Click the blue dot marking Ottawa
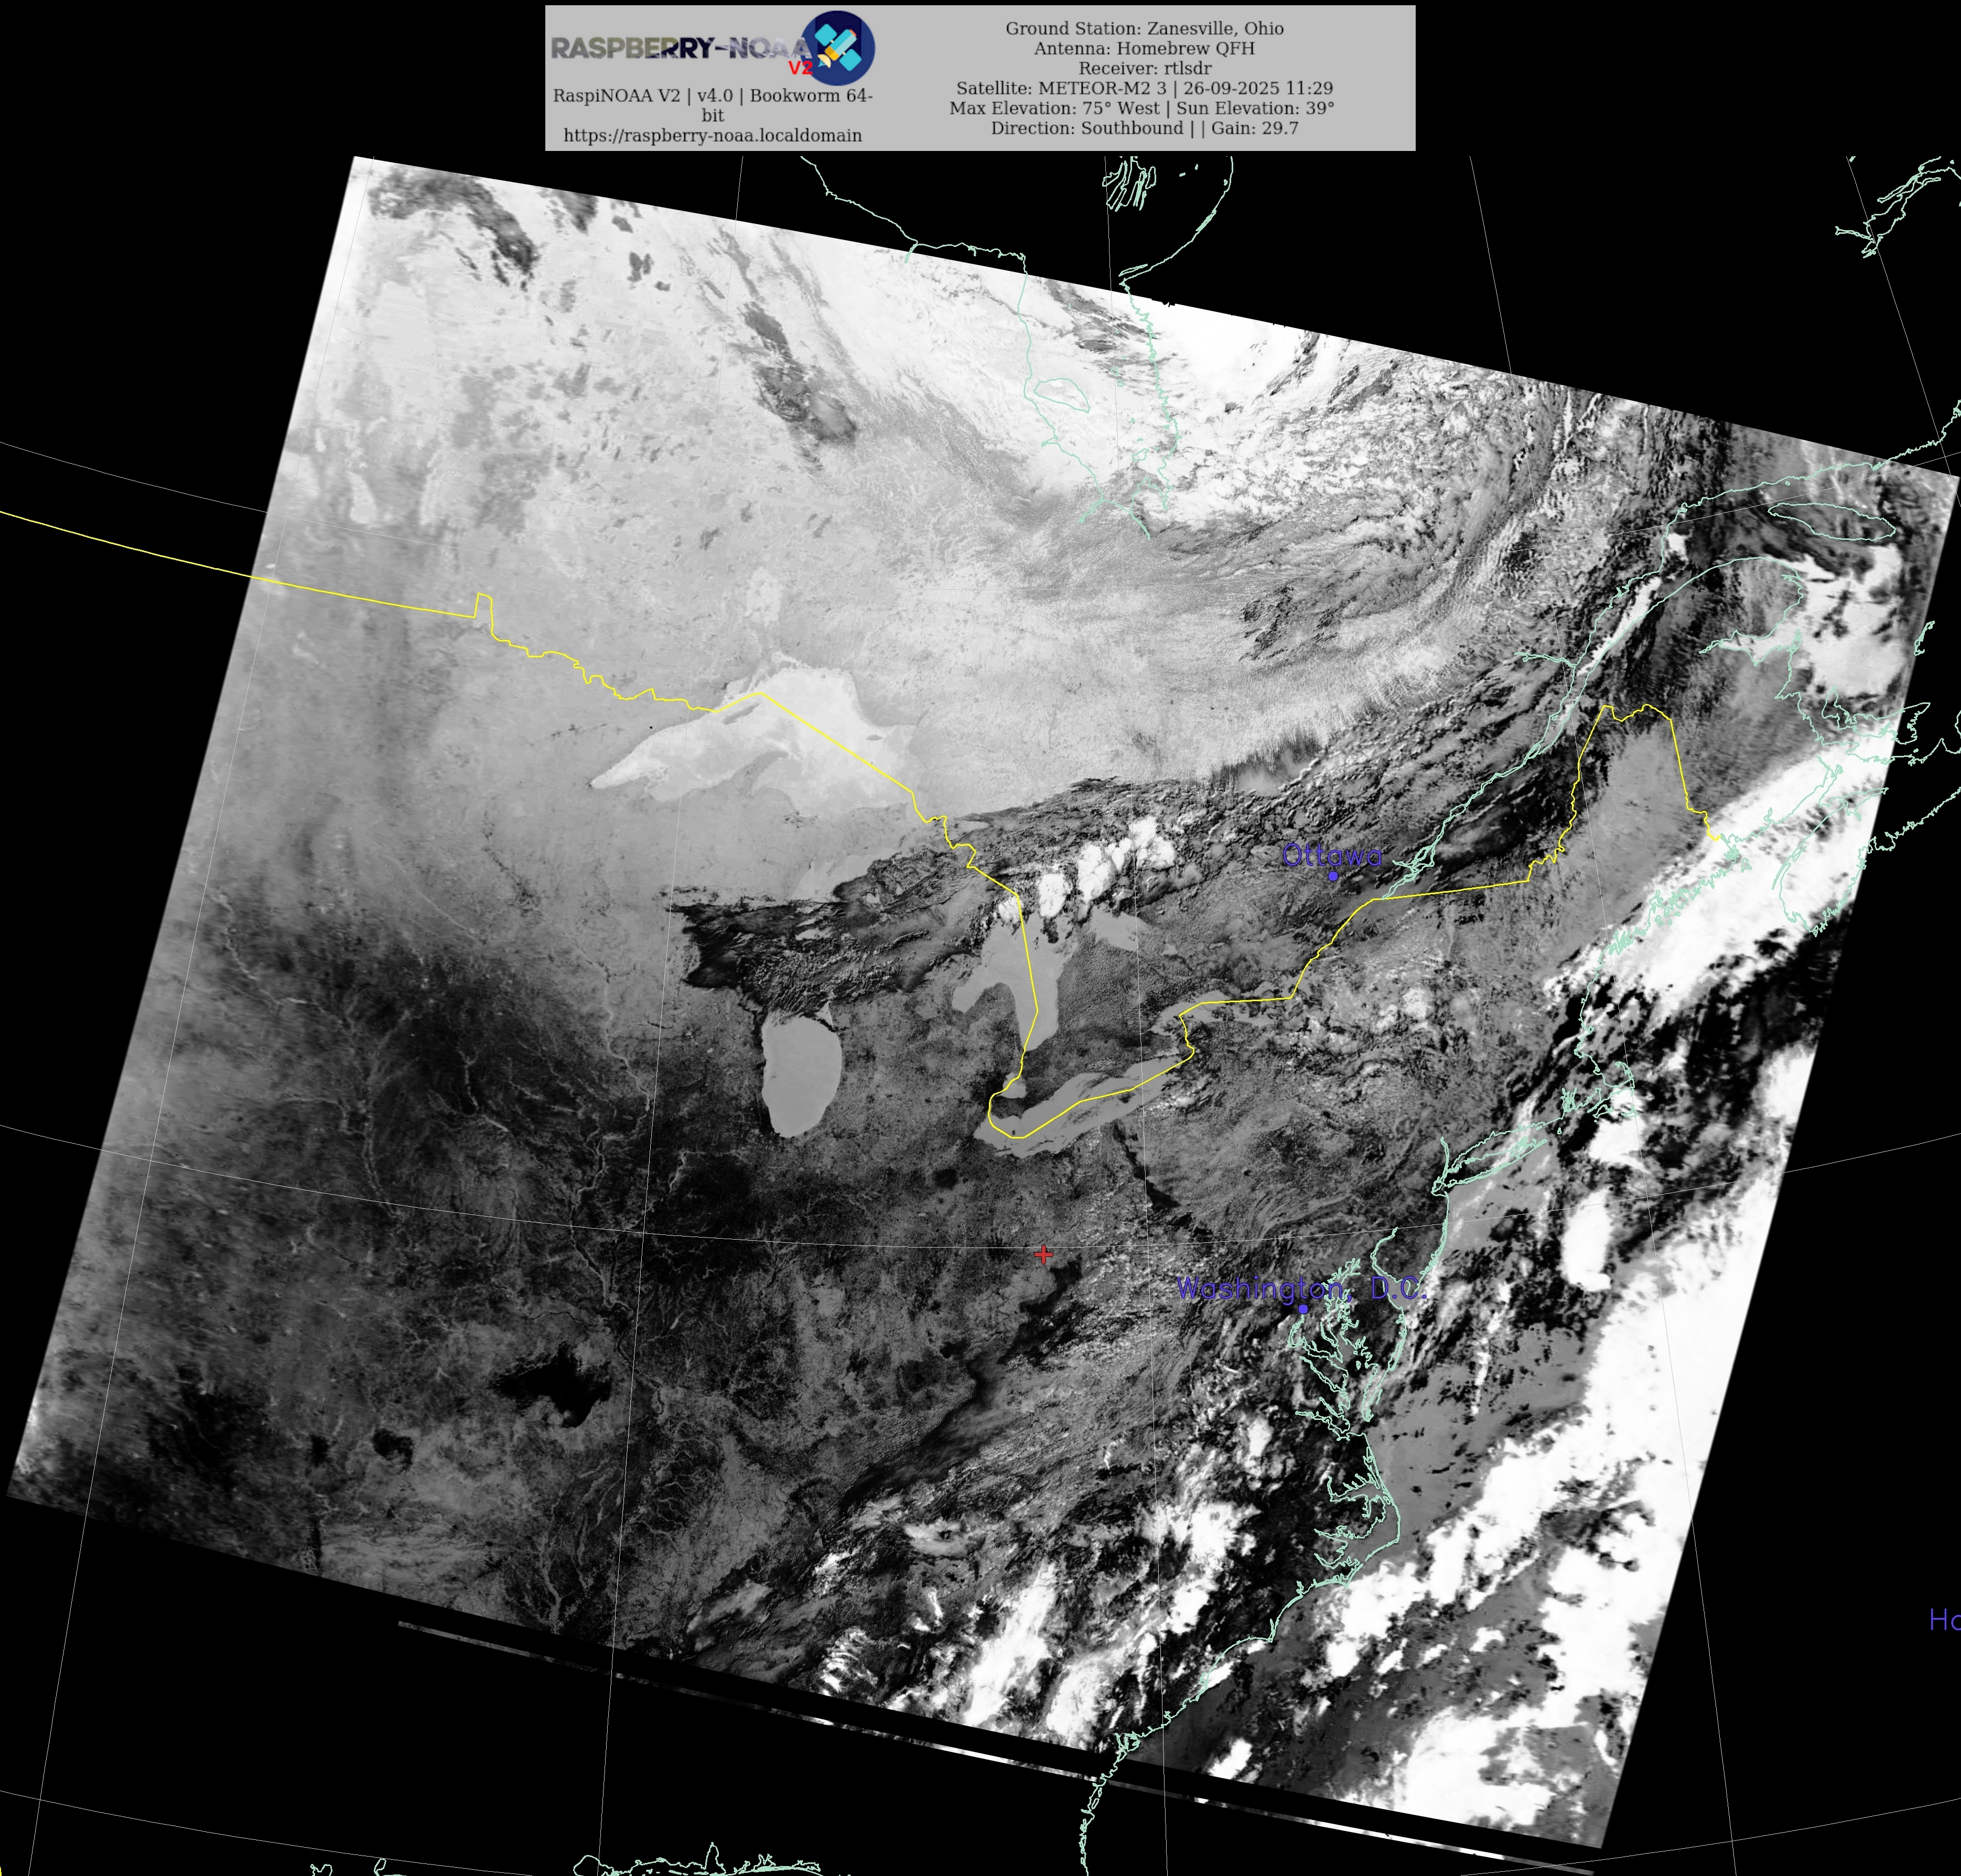The width and height of the screenshot is (1961, 1876). click(1333, 876)
